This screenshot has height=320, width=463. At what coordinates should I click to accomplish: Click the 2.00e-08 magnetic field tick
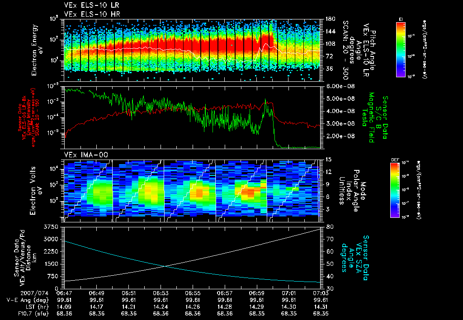tap(340, 136)
